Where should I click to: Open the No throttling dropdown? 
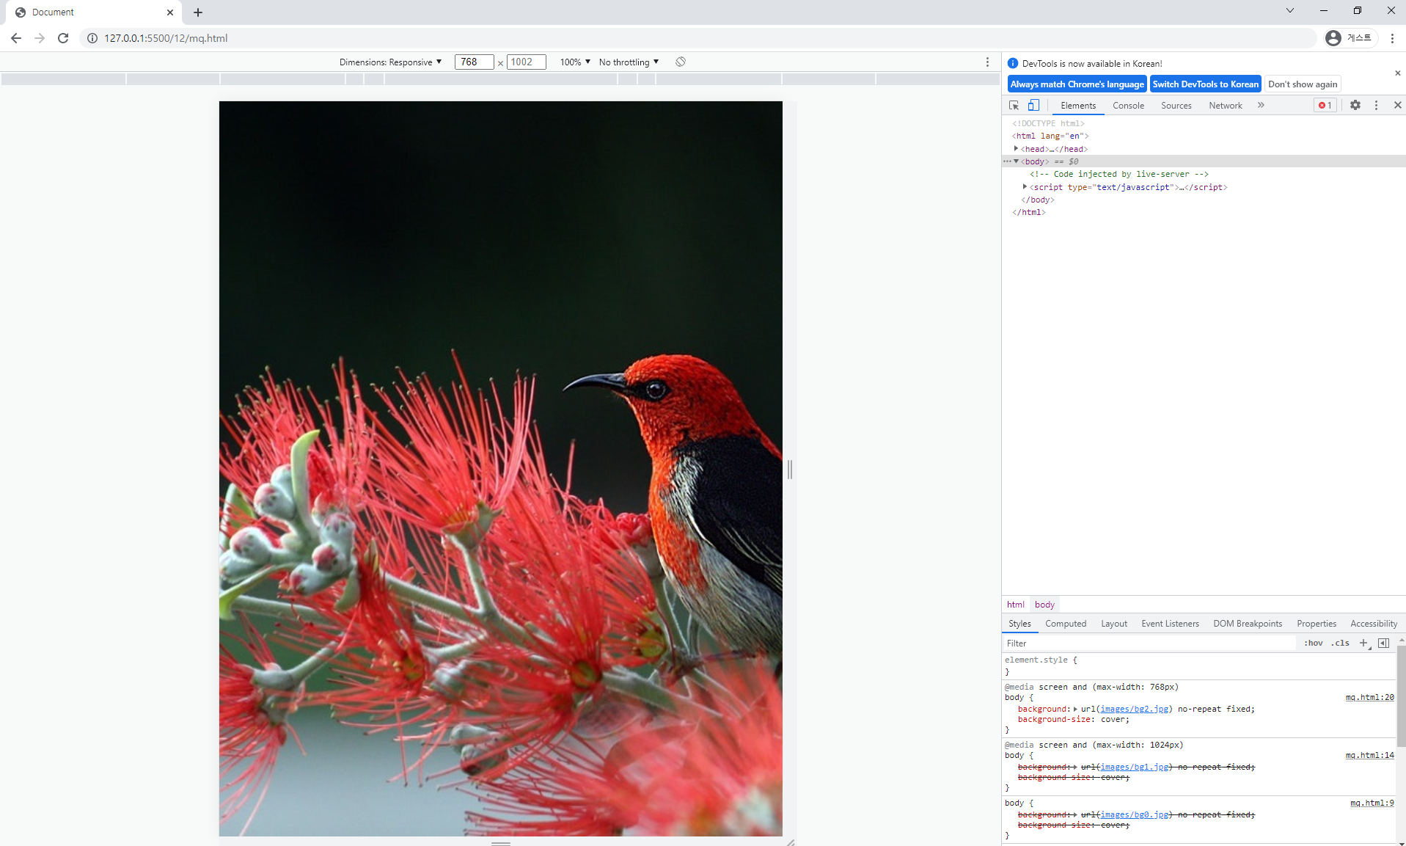tap(627, 62)
